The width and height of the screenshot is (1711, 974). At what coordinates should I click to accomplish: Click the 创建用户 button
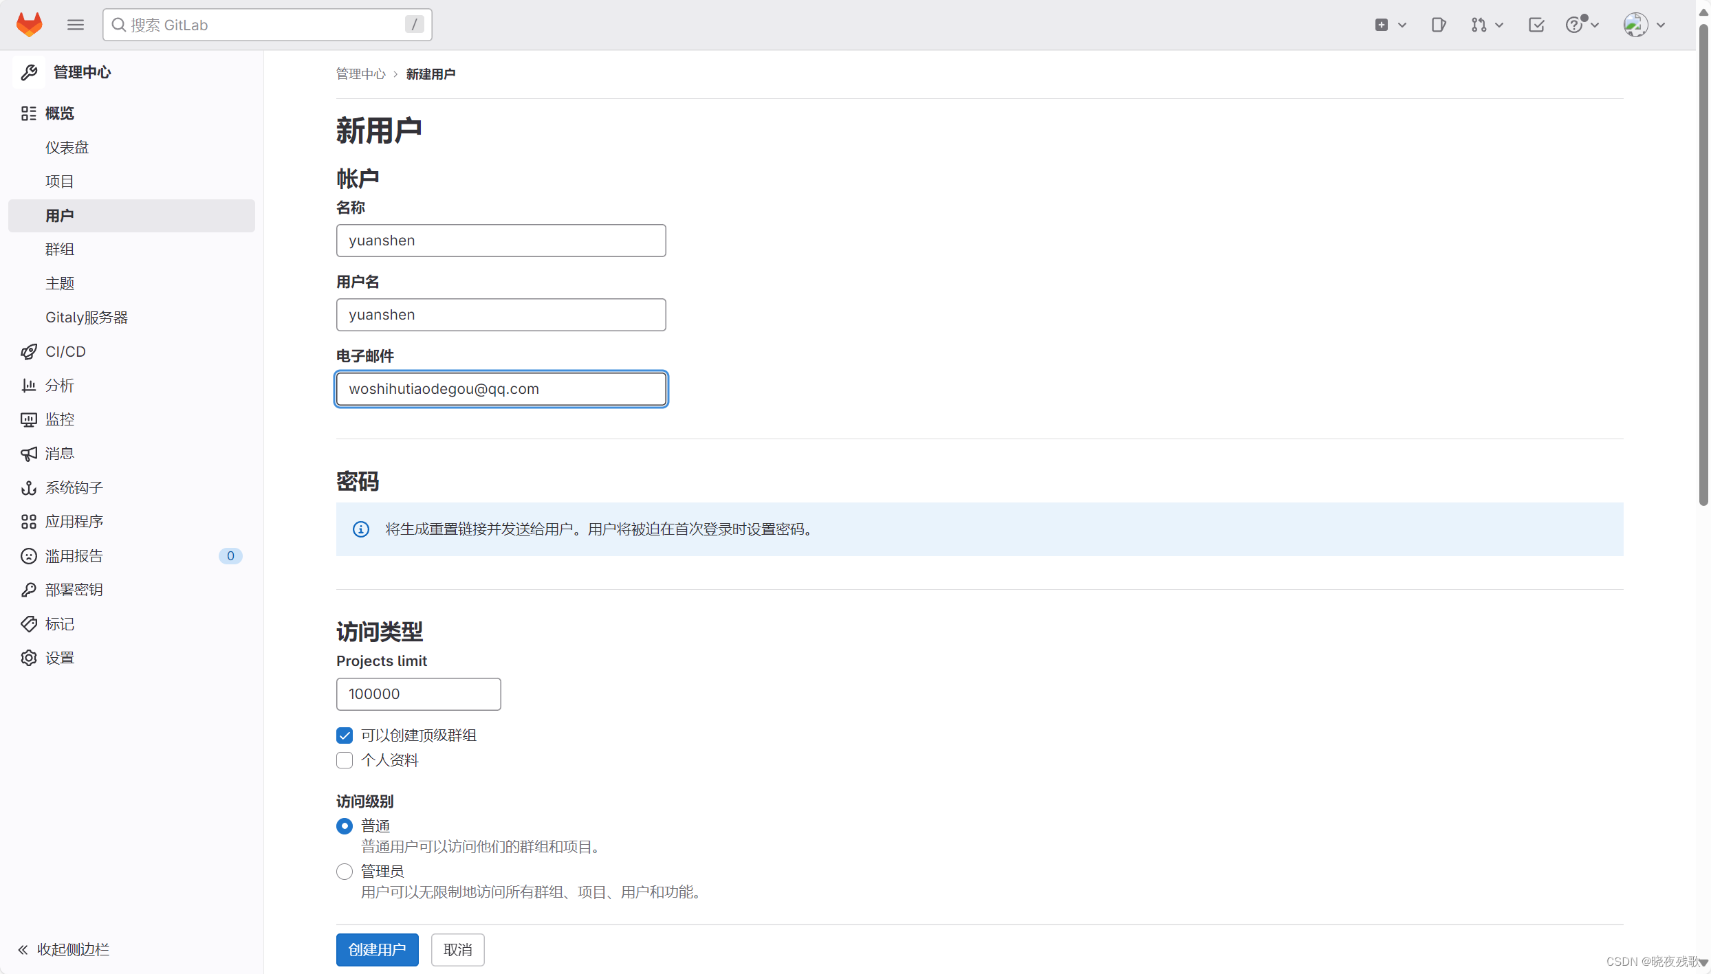pyautogui.click(x=377, y=950)
